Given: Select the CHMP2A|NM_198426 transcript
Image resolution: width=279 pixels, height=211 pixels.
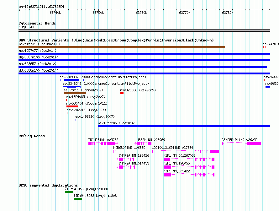Looking at the screenshot, I should (x=126, y=159).
